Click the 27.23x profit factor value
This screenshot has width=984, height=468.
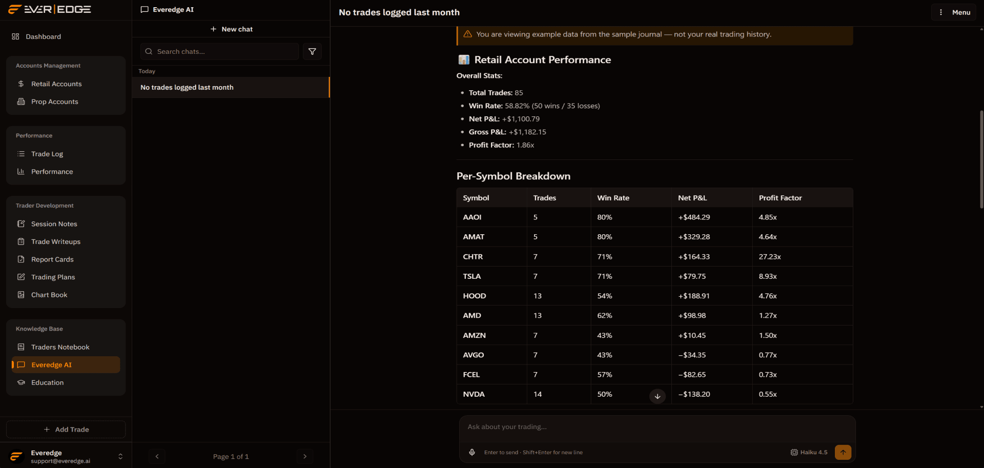point(770,257)
